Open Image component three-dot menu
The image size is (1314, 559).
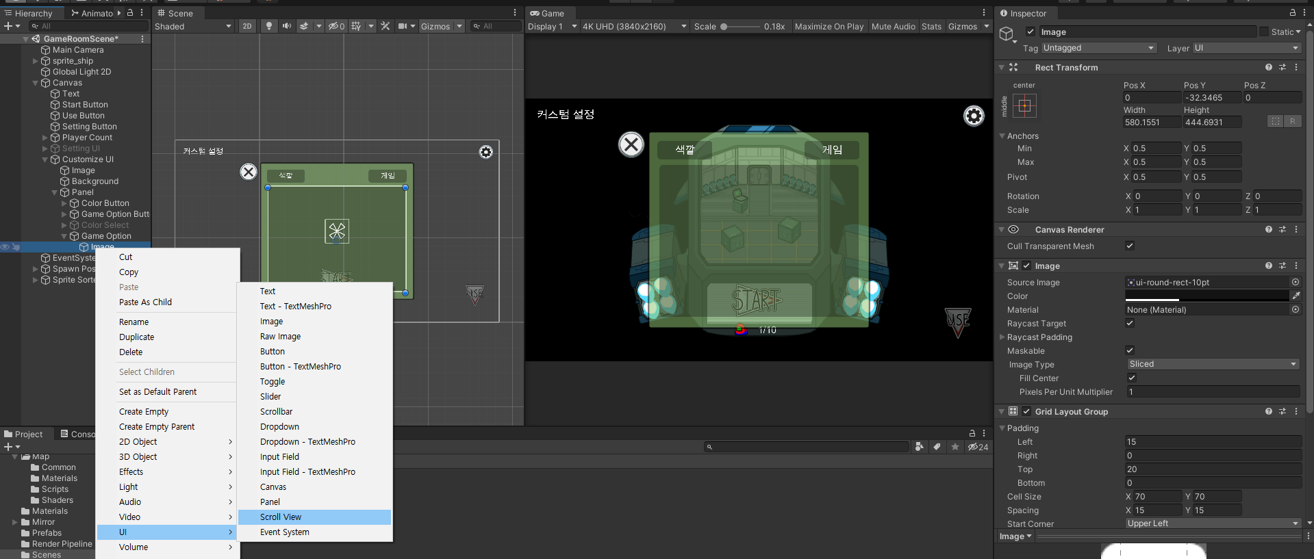(x=1296, y=265)
